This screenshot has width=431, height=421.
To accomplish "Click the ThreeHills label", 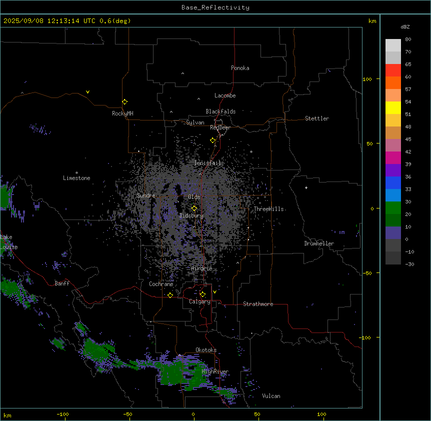I will click(x=268, y=209).
